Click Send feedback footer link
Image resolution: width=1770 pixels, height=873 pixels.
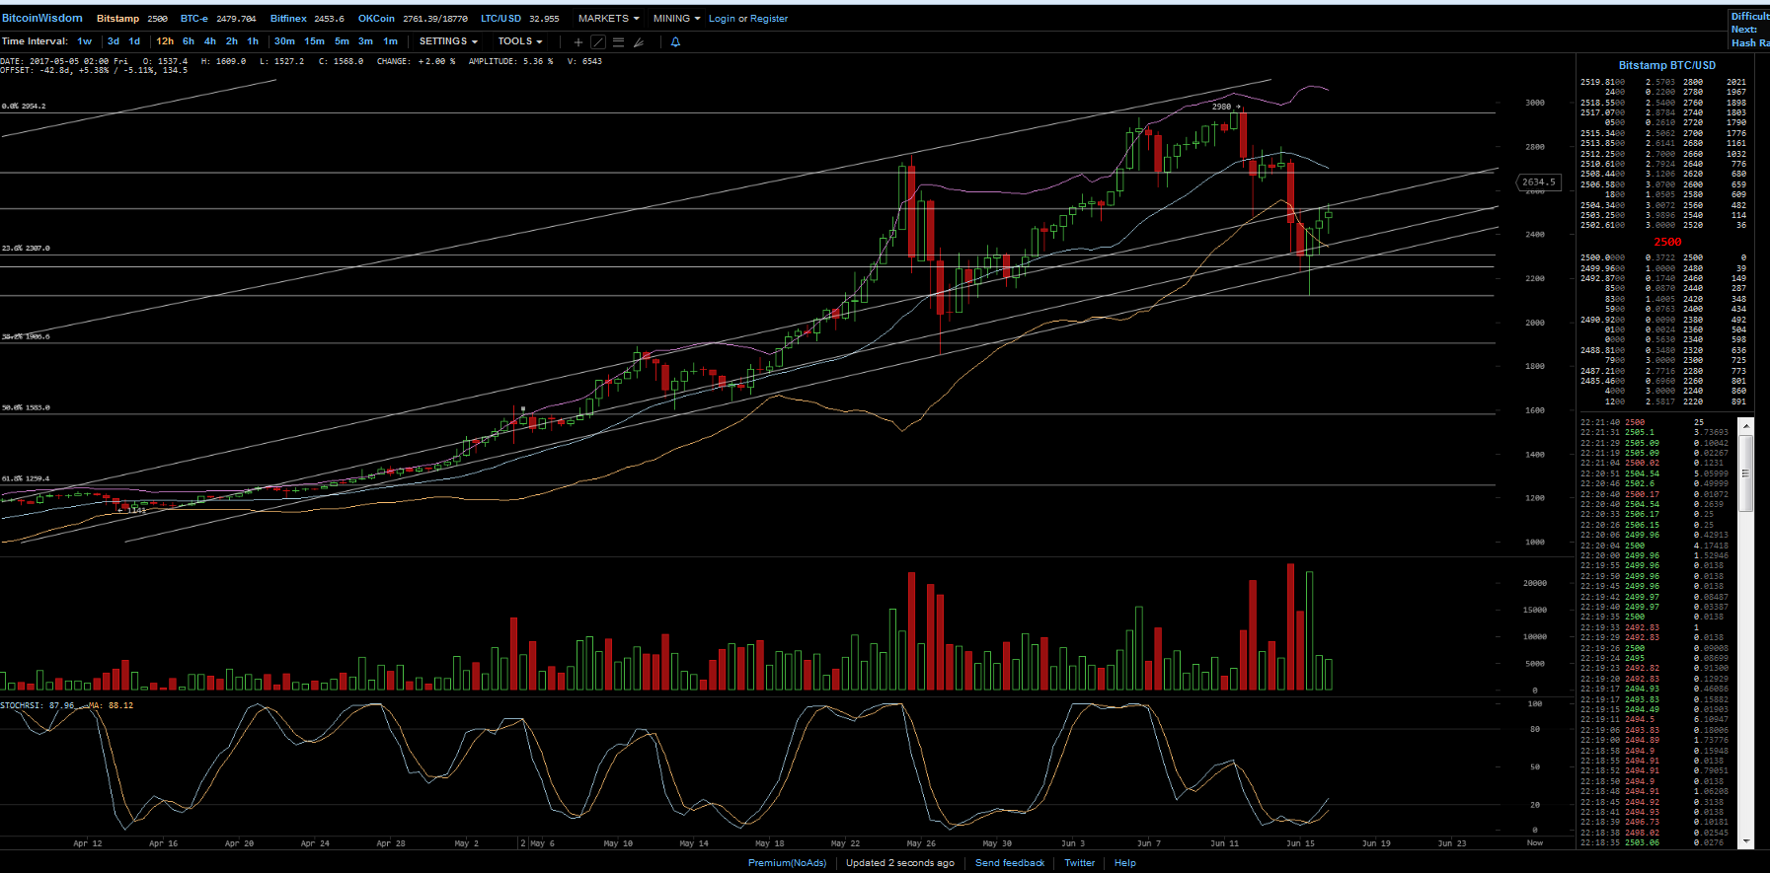click(1010, 863)
